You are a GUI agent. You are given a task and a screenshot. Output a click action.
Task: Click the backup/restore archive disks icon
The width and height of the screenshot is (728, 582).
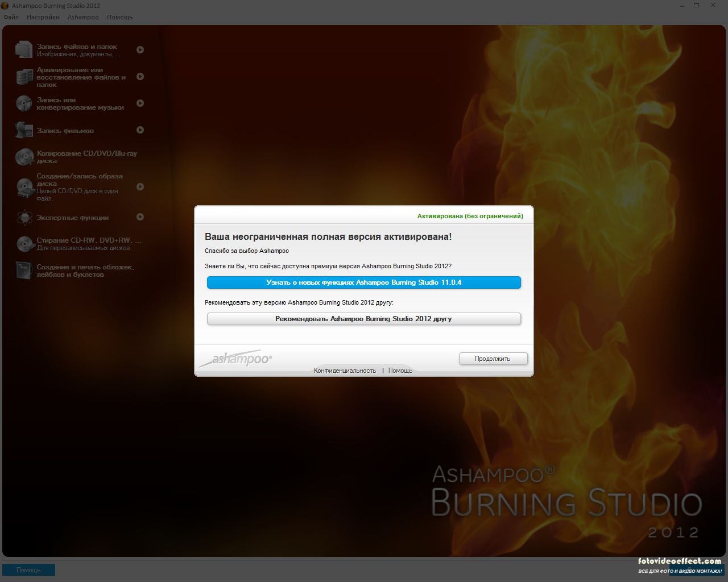point(24,77)
